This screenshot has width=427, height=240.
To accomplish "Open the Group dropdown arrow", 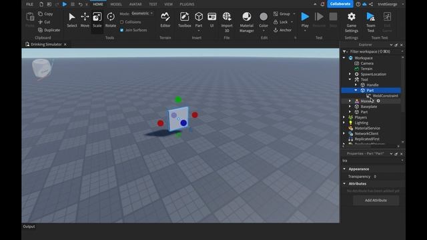I will 294,14.
